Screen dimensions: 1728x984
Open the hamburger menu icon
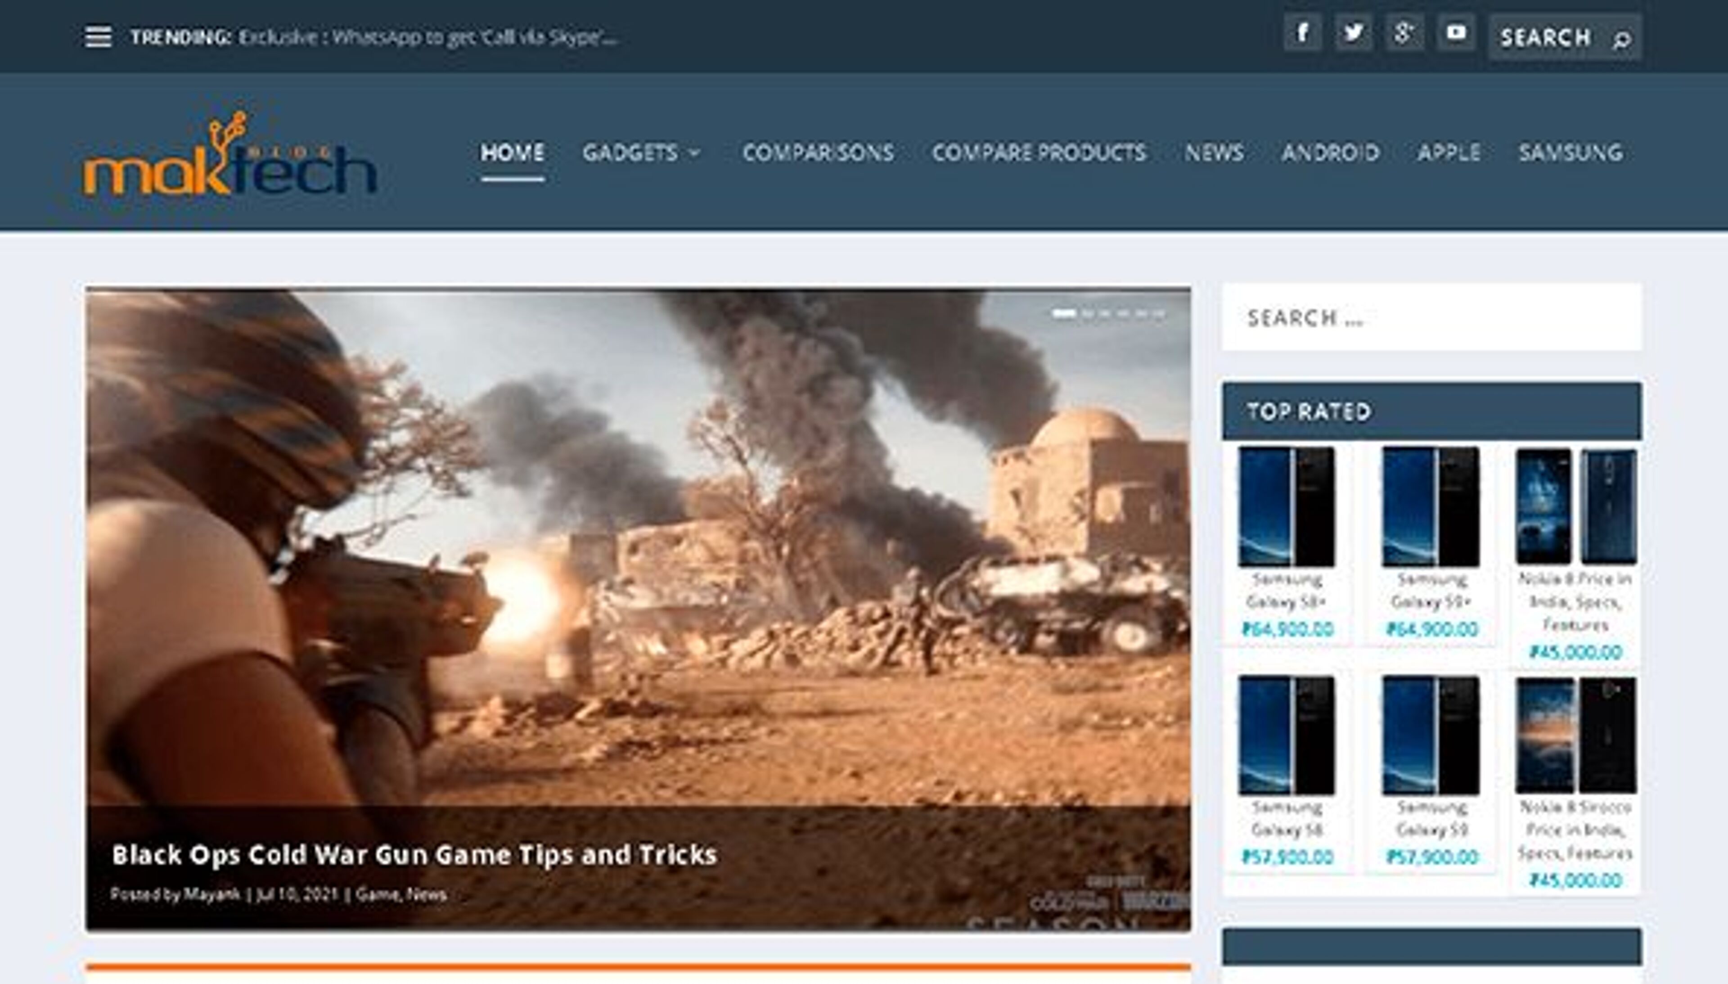(x=98, y=36)
